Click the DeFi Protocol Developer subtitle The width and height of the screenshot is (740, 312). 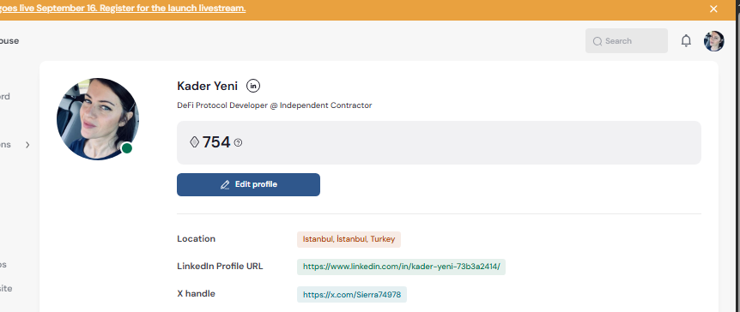click(274, 105)
